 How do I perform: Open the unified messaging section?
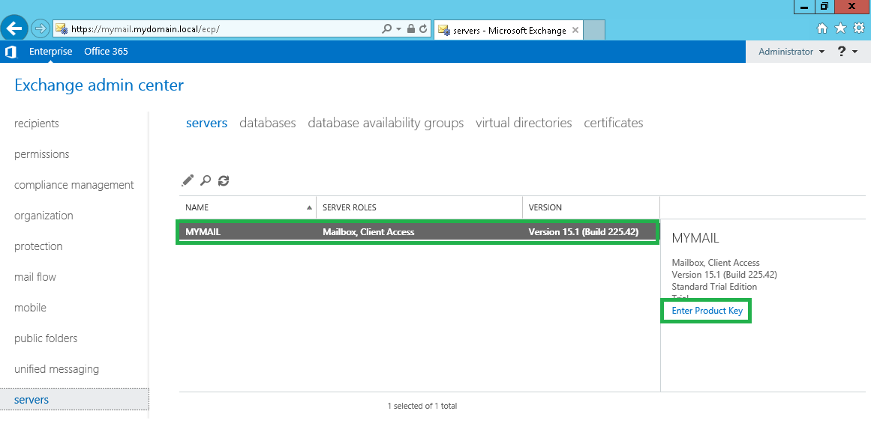(x=57, y=369)
